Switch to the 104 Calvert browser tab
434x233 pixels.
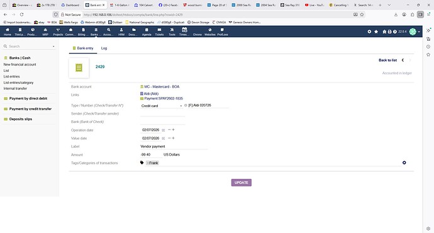[x=143, y=5]
